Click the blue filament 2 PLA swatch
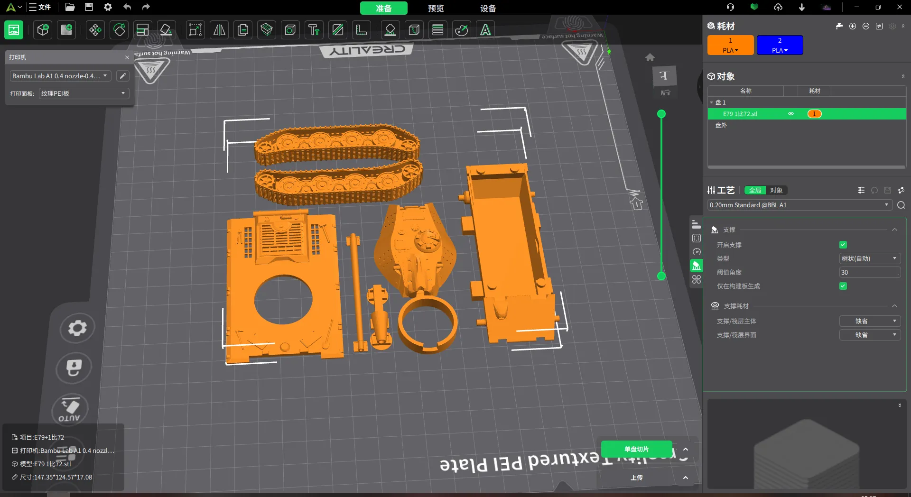 pyautogui.click(x=780, y=45)
